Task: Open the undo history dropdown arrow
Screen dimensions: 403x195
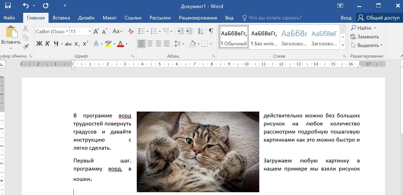Action: 34,6
